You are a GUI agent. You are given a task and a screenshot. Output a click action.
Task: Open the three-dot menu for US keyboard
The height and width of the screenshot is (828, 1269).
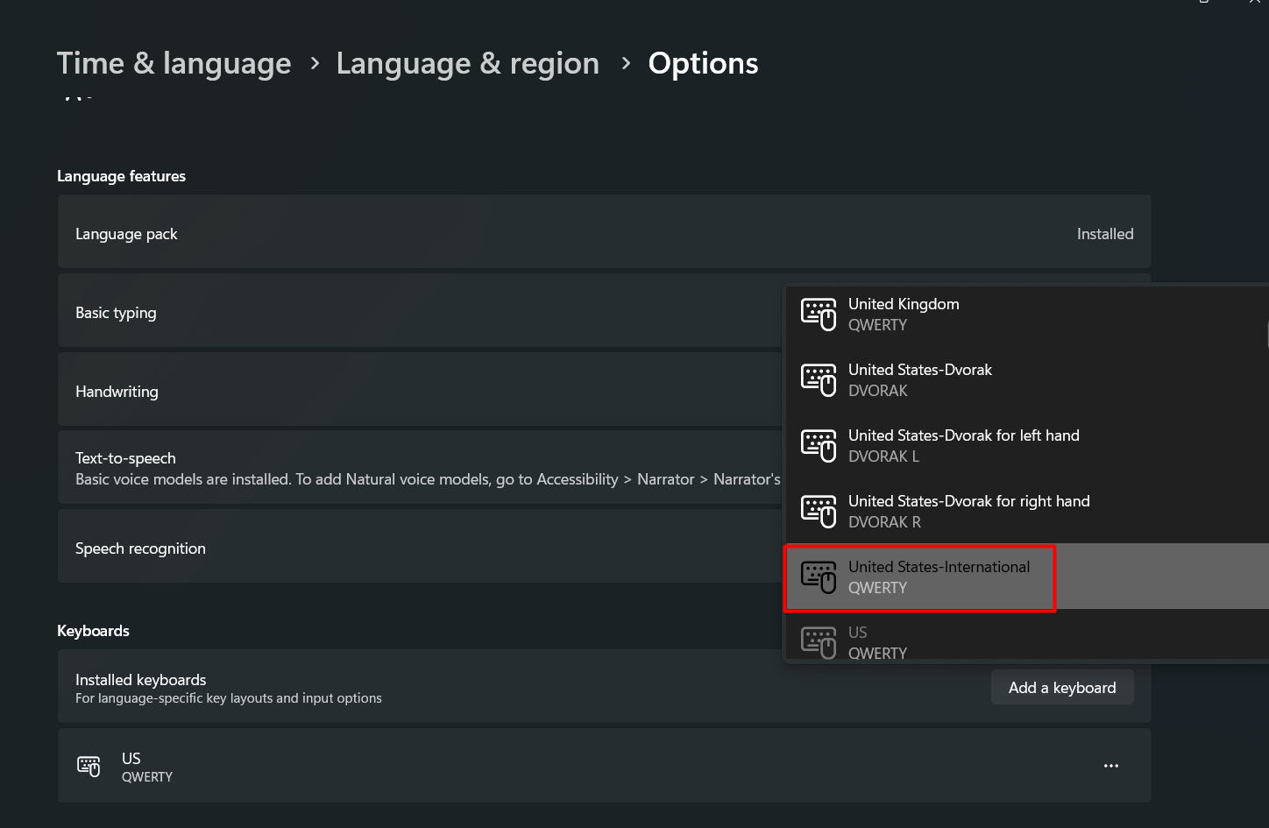(x=1110, y=766)
